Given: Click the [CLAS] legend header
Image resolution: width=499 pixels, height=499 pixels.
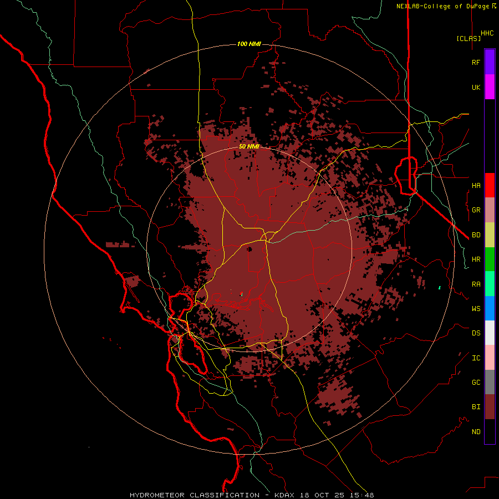Looking at the screenshot, I should (469, 38).
